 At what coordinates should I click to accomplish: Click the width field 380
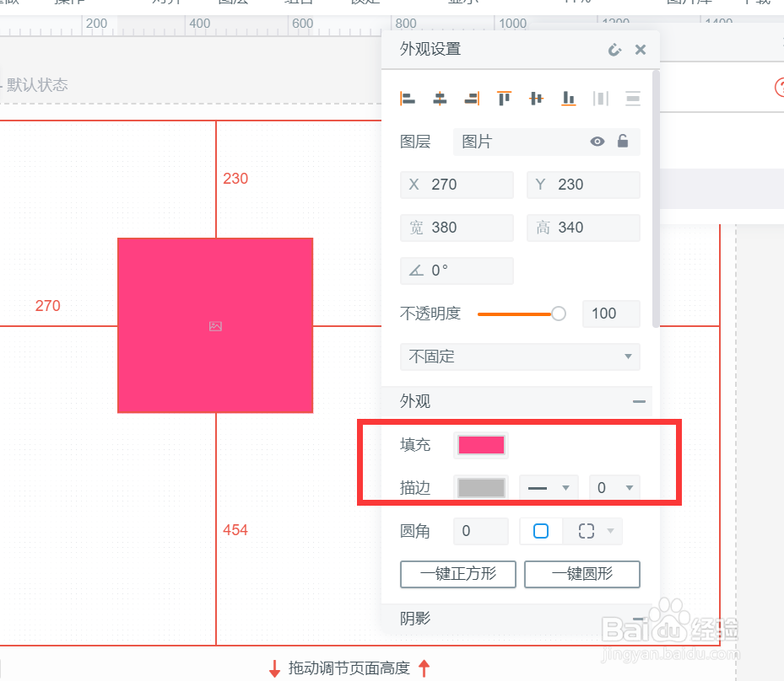pos(457,228)
